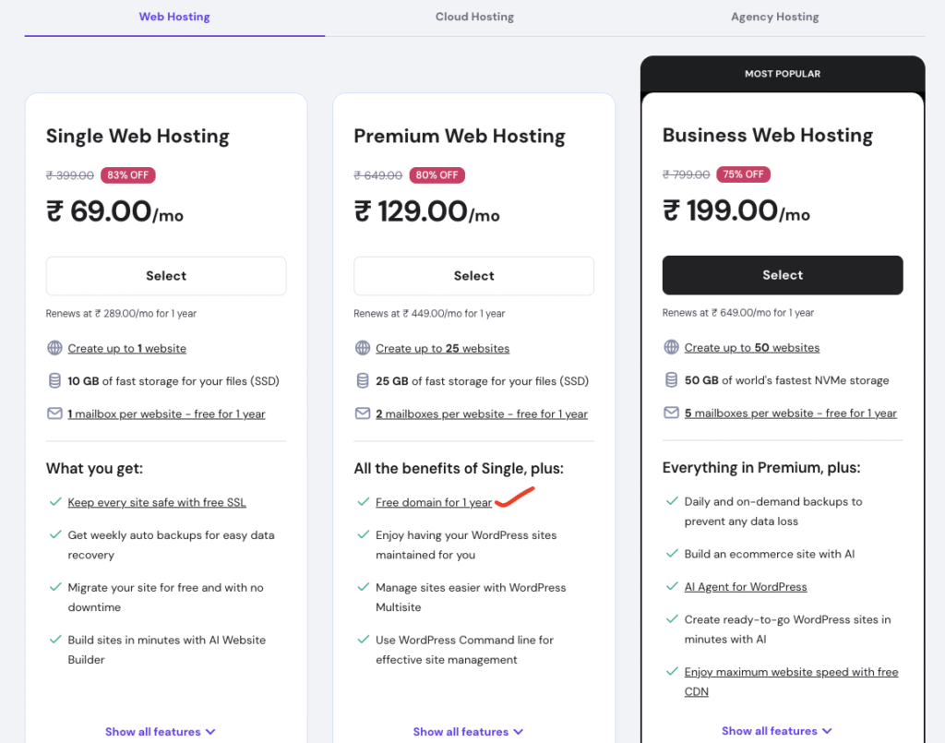
Task: Click the storage icon next to "50 GB" NVMe feature
Action: tap(670, 379)
